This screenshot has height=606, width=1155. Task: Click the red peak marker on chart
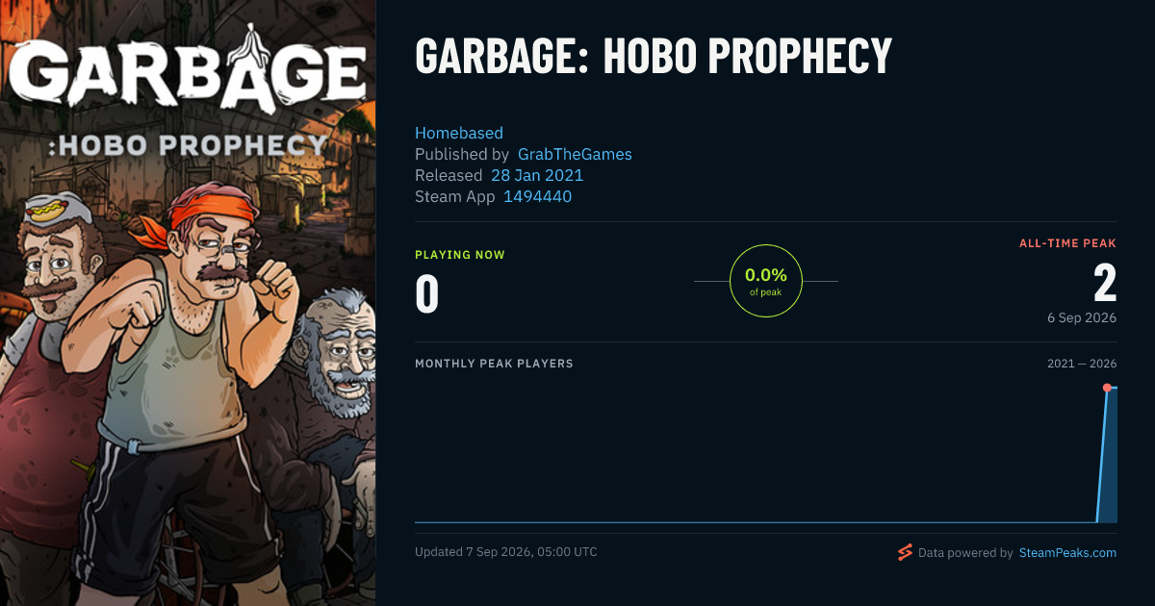1107,388
